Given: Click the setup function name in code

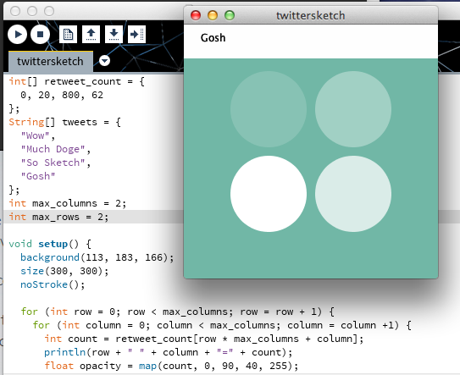Looking at the screenshot, I should point(53,244).
